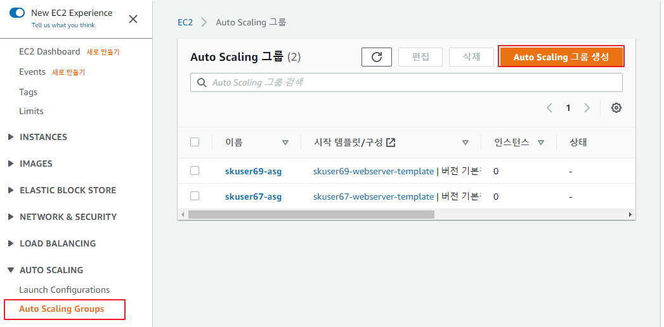Close the EC2 navigation sidebar

tap(133, 19)
